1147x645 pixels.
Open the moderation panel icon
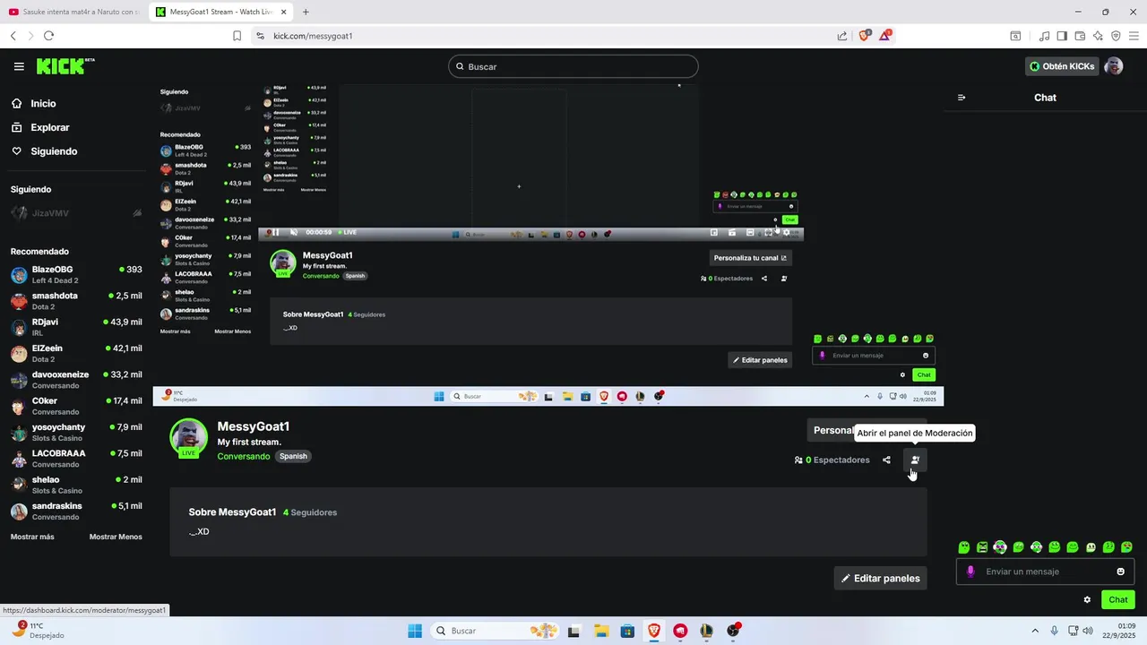[915, 460]
